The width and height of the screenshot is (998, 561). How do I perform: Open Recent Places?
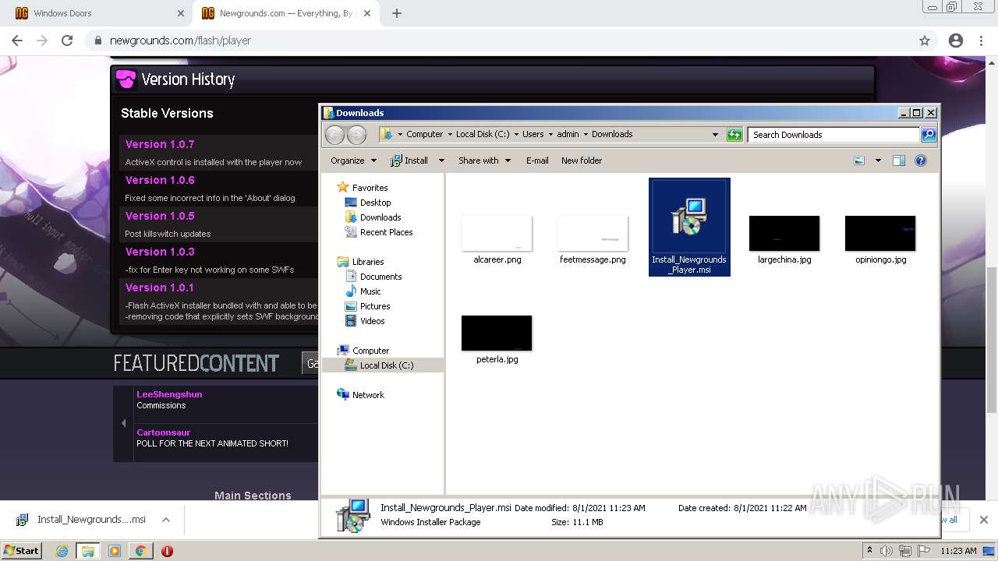tap(386, 232)
